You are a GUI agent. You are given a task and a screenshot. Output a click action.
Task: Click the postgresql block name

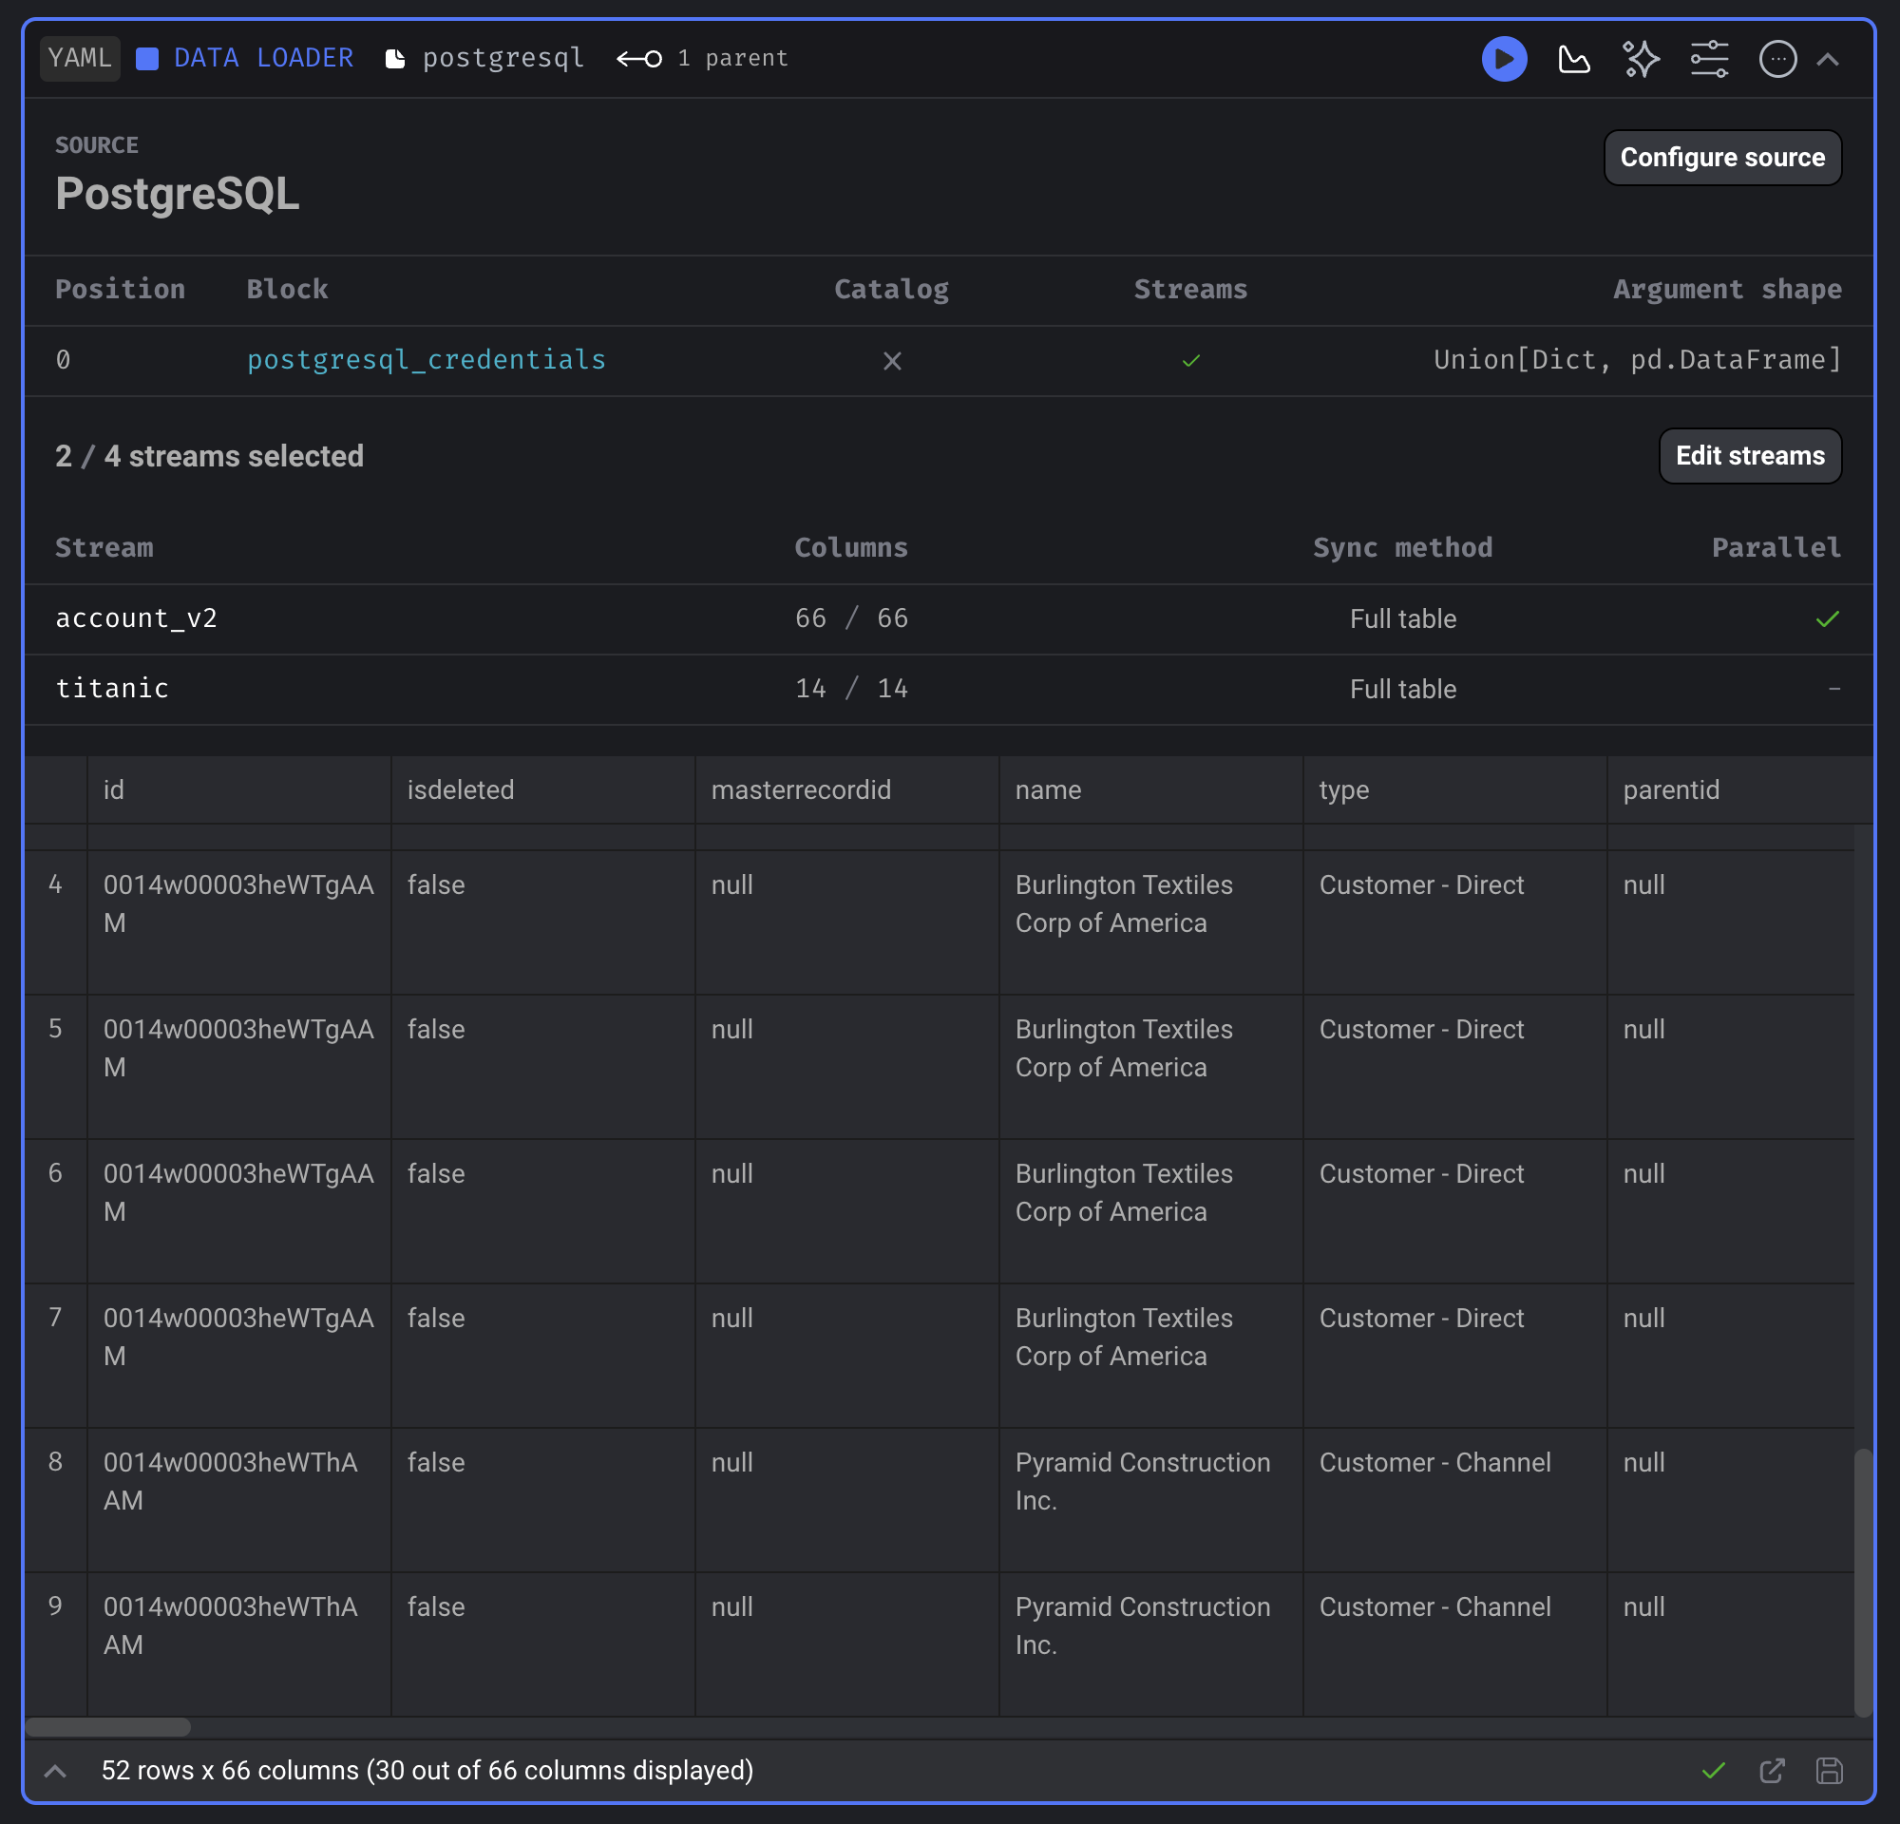click(x=503, y=58)
